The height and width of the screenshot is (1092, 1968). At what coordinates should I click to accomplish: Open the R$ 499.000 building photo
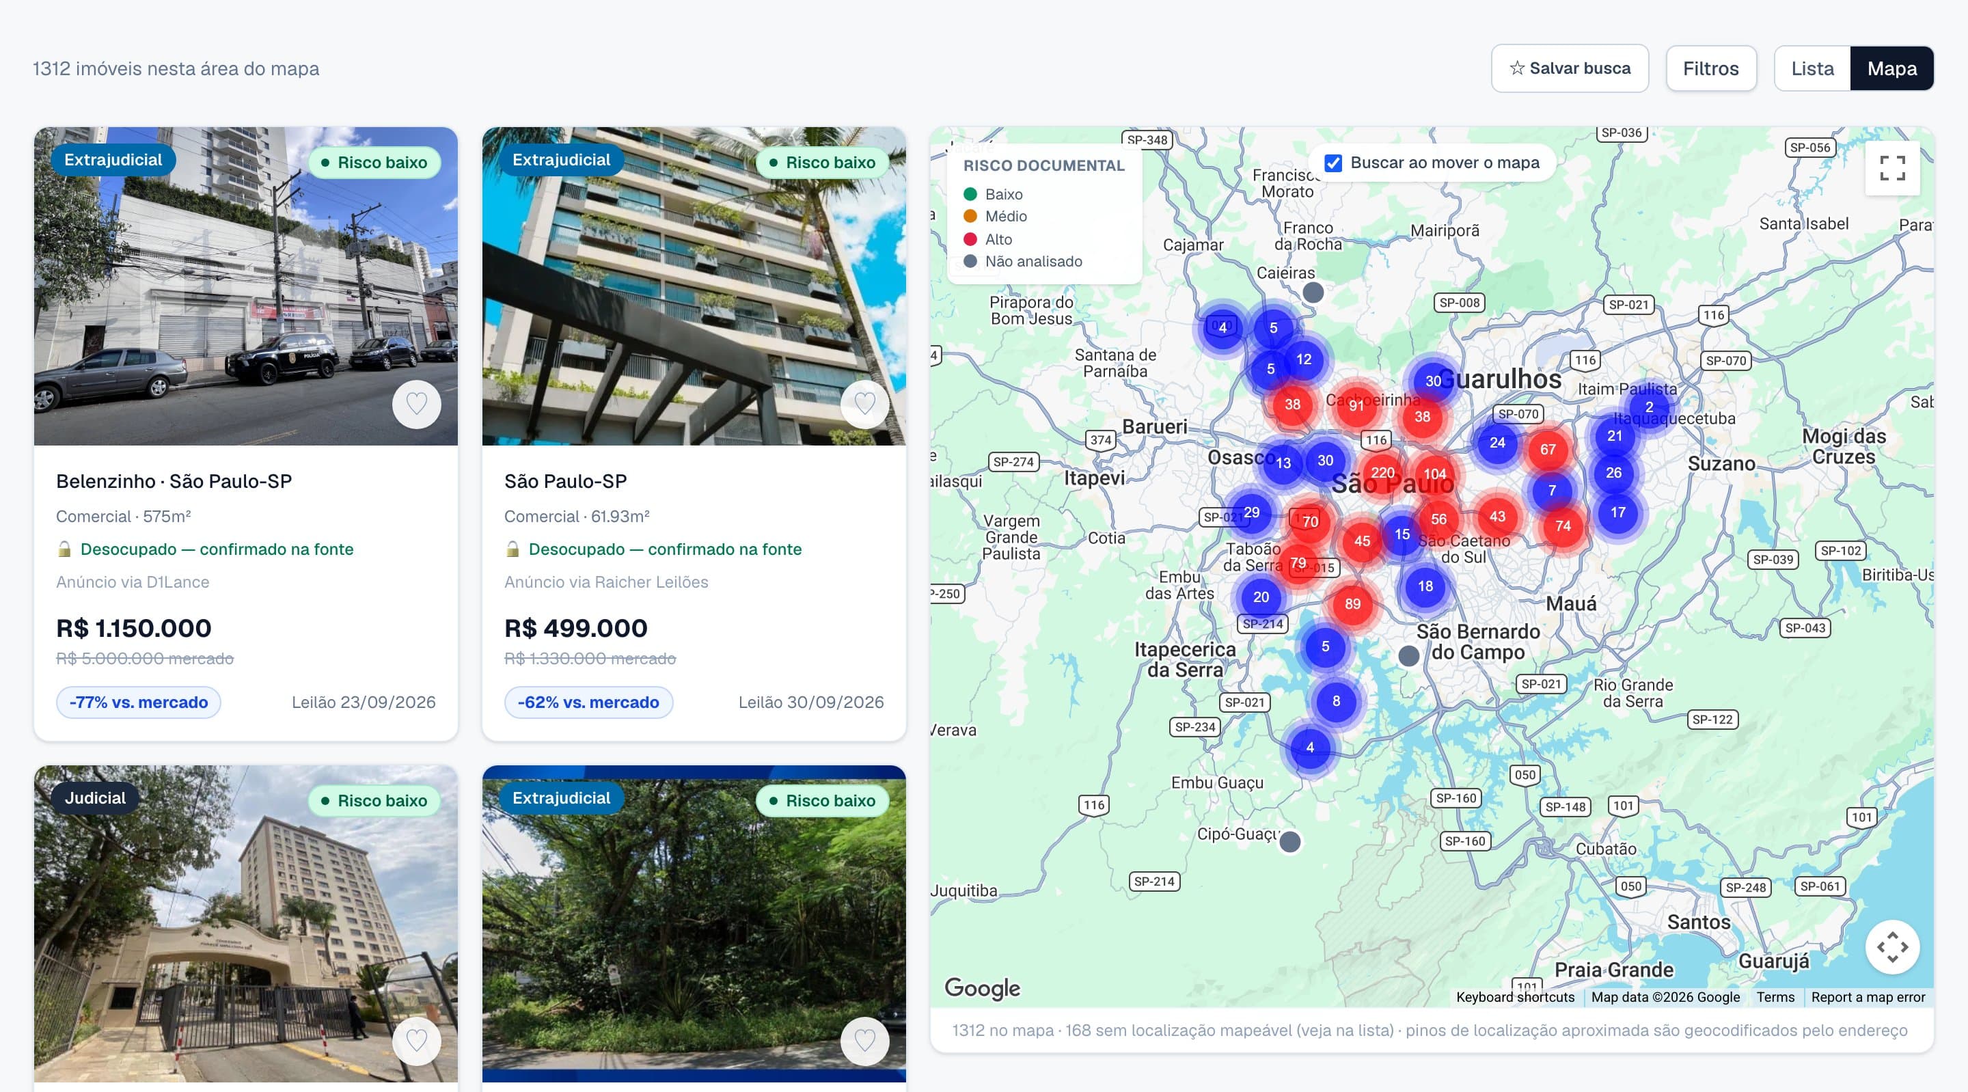pyautogui.click(x=694, y=286)
